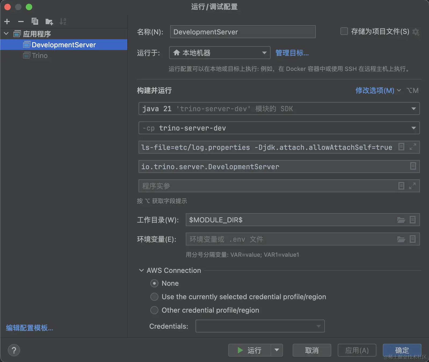Expand the VM options field to full size
The width and height of the screenshot is (429, 362).
(413, 147)
